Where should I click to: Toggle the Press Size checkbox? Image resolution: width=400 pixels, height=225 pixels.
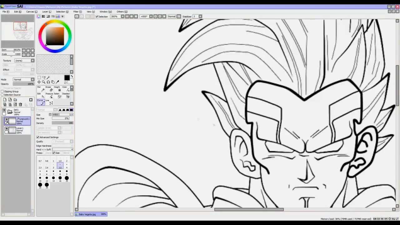coord(54,153)
